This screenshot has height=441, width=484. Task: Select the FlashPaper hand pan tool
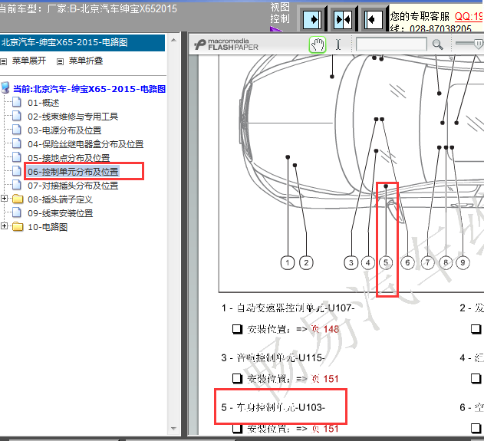(318, 44)
